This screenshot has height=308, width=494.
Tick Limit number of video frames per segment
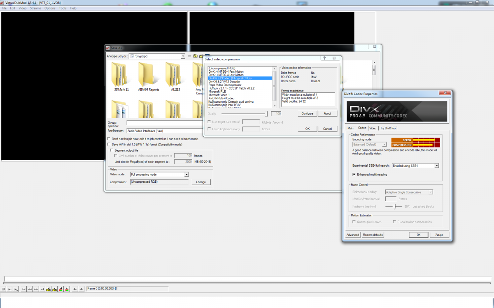coord(116,156)
